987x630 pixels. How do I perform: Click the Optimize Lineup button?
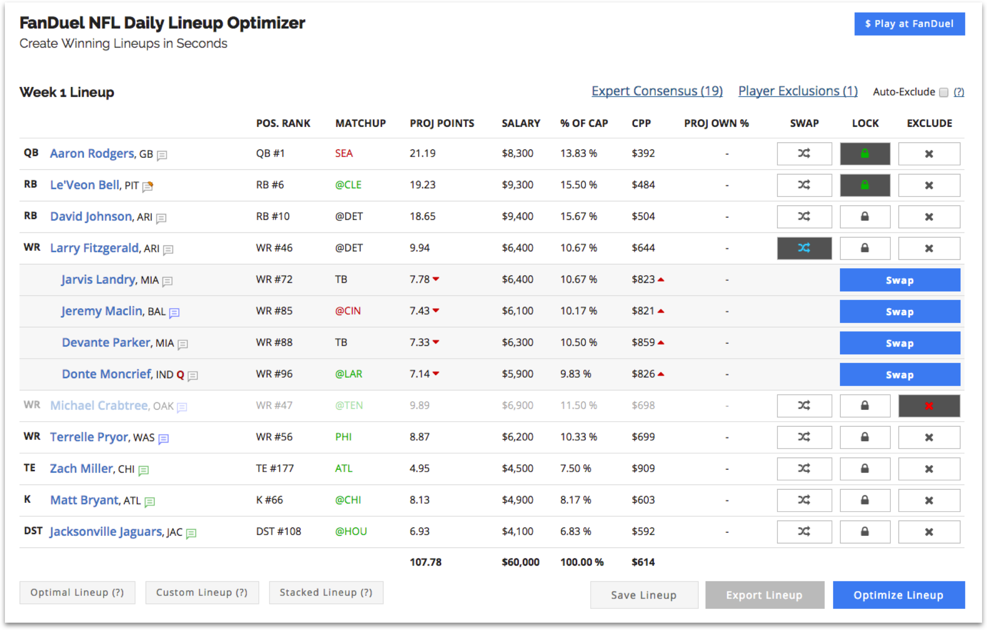point(899,595)
